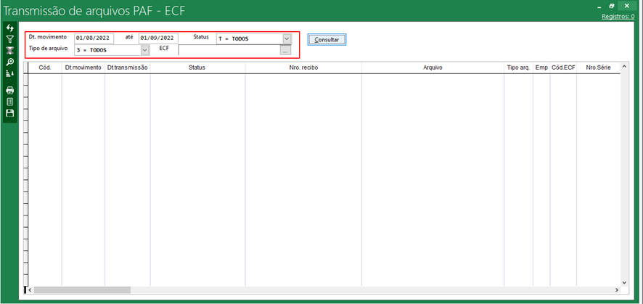
Task: Open the magnifier search tool
Action: tap(10, 62)
